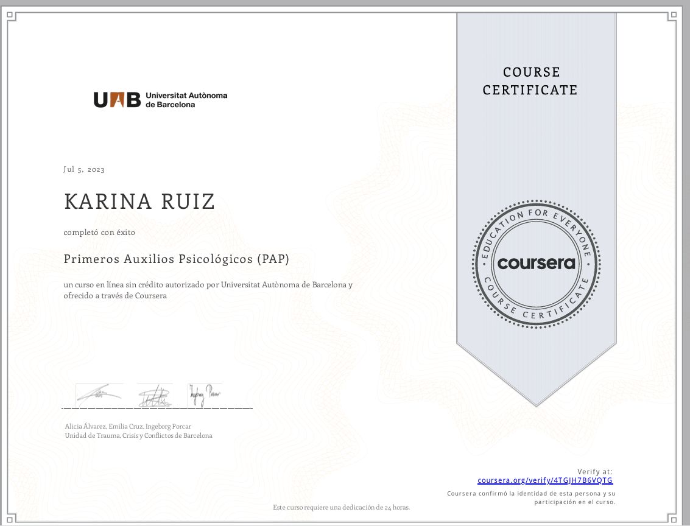
Task: Click the instructor names line under the signatures
Action: coord(128,426)
